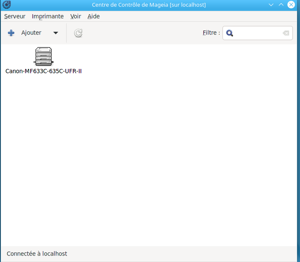Minimize the window with the down chevron
Image resolution: width=300 pixels, height=262 pixels.
(x=271, y=5)
